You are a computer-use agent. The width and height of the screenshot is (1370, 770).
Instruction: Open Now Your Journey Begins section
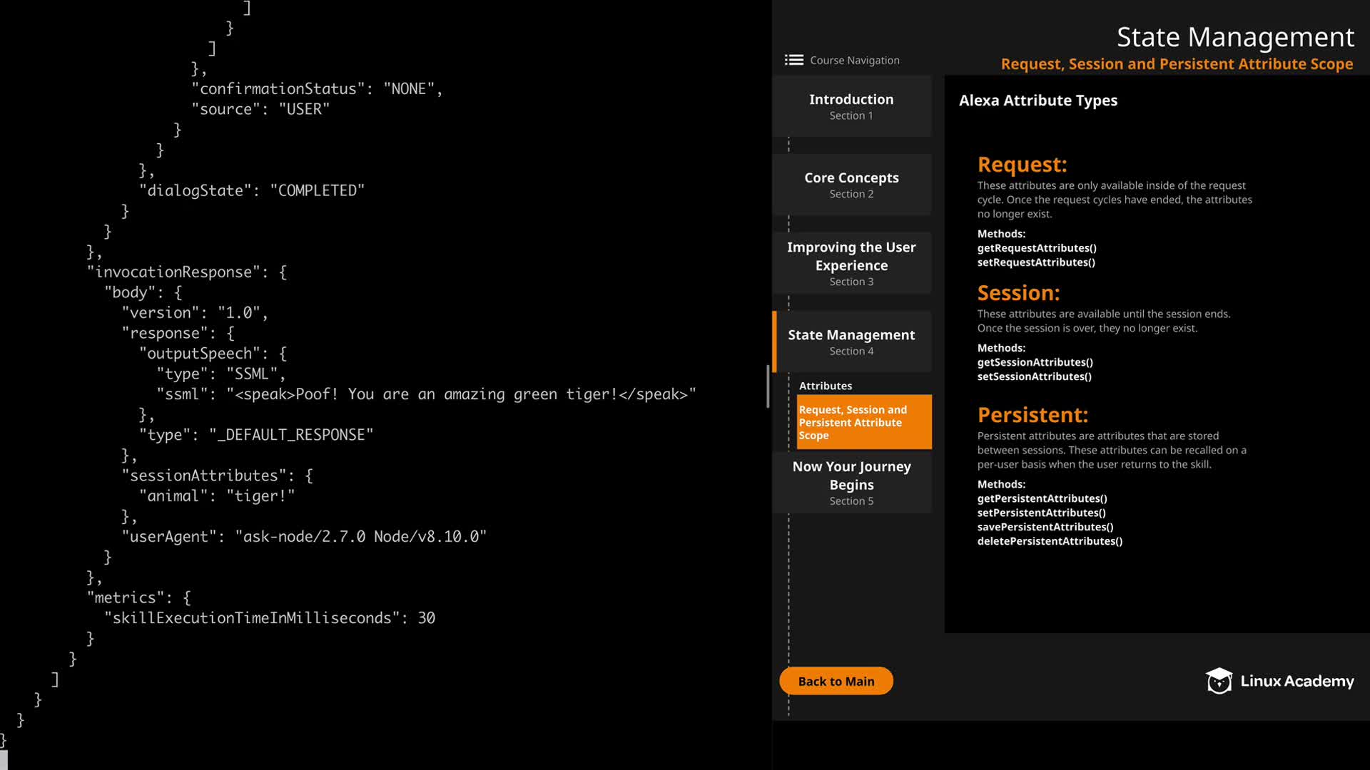point(851,483)
